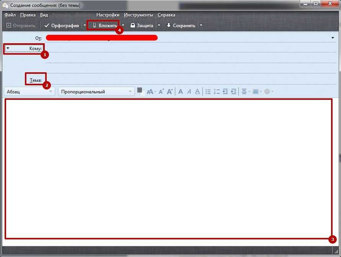This screenshot has height=257, width=341.
Task: Apply bulleted list formatting
Action: [x=208, y=92]
